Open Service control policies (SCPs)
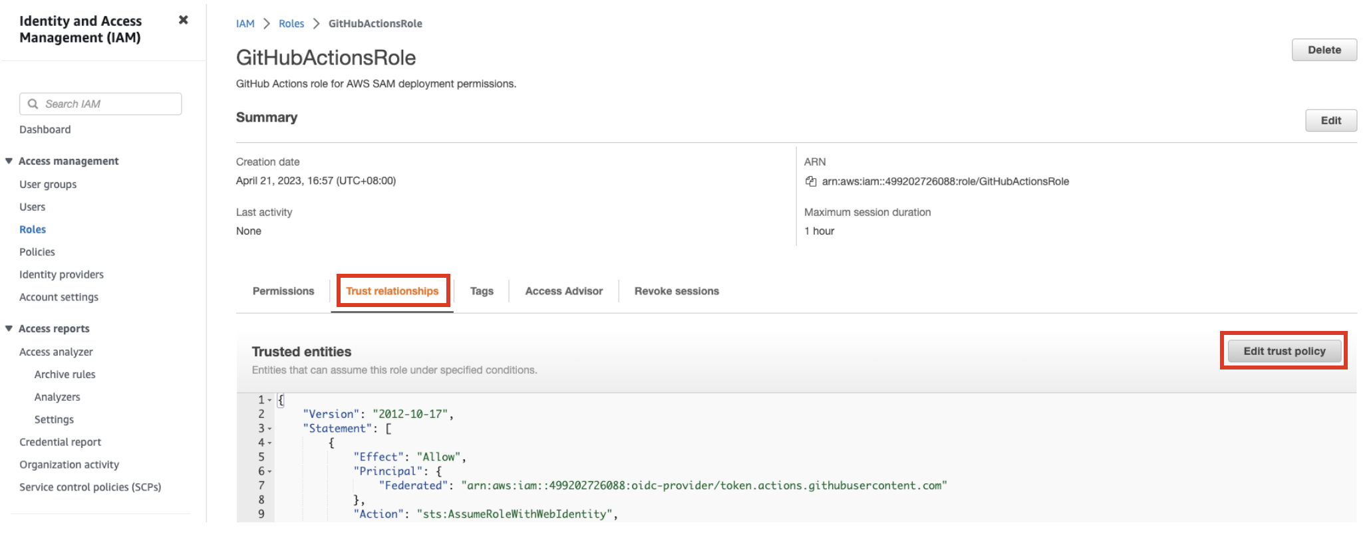Image resolution: width=1369 pixels, height=533 pixels. tap(90, 487)
